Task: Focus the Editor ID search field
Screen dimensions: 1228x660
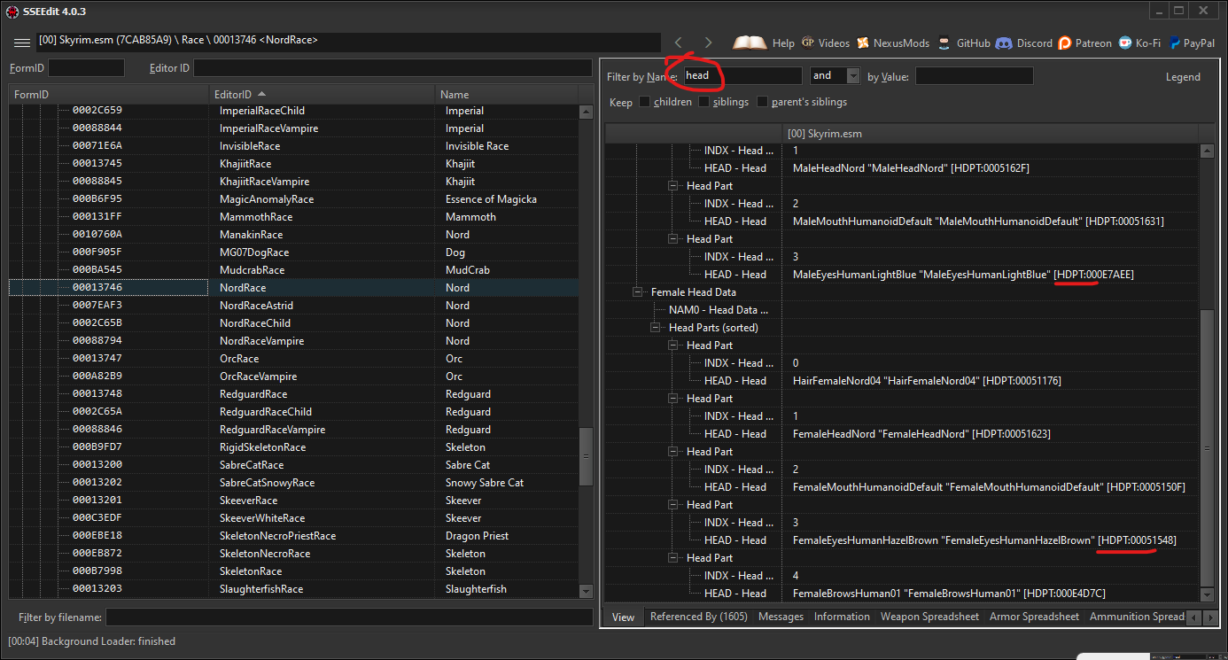Action: tap(392, 68)
